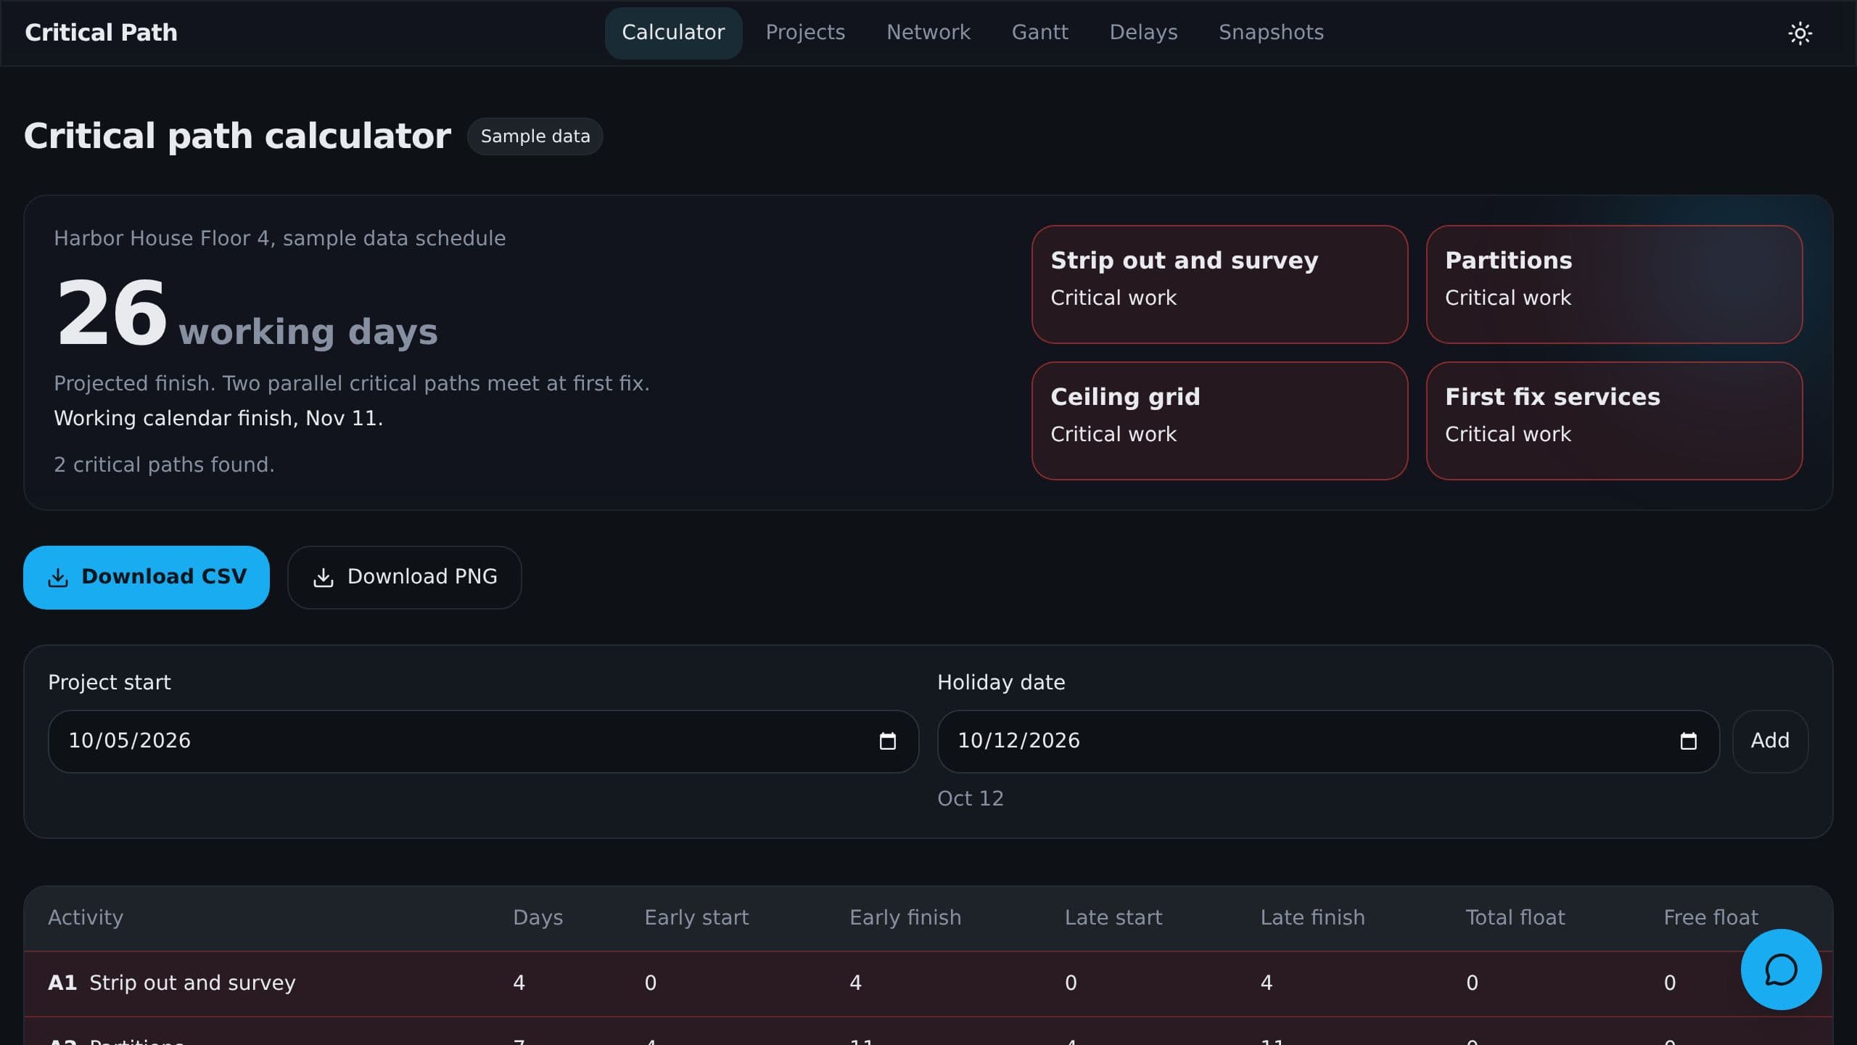The image size is (1857, 1045).
Task: Open the Delays tab
Action: coord(1143,33)
